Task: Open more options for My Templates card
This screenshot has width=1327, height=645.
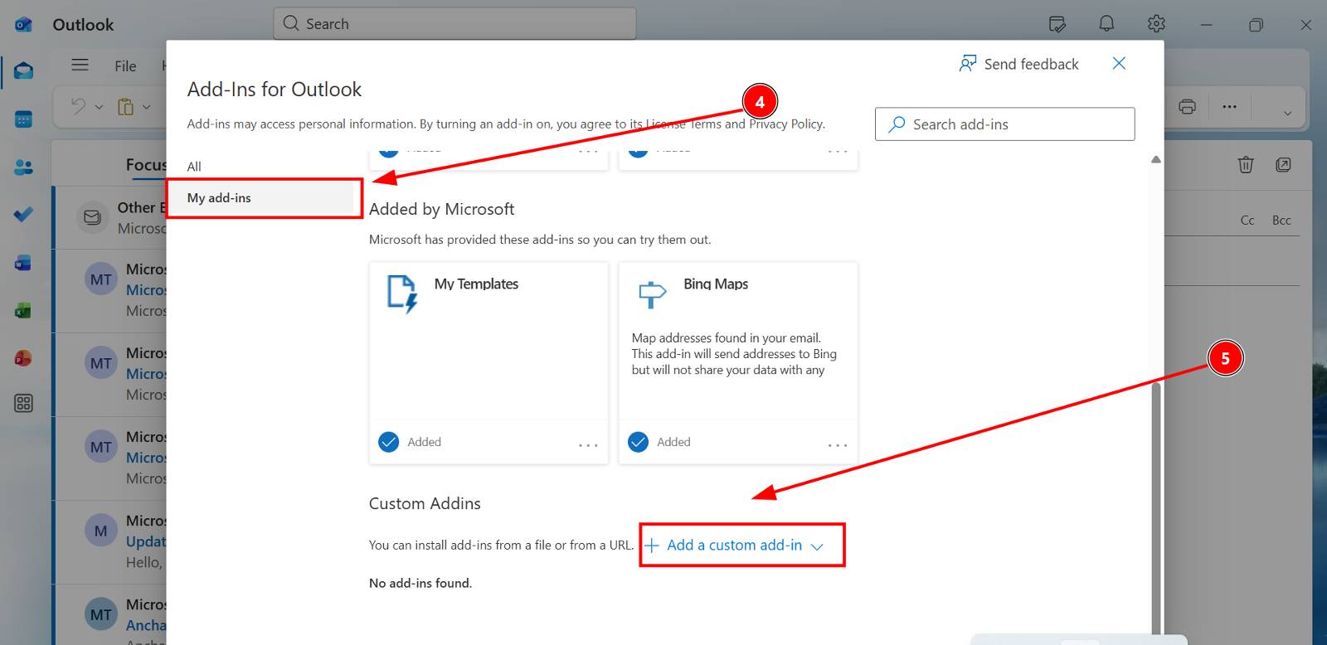Action: tap(588, 445)
